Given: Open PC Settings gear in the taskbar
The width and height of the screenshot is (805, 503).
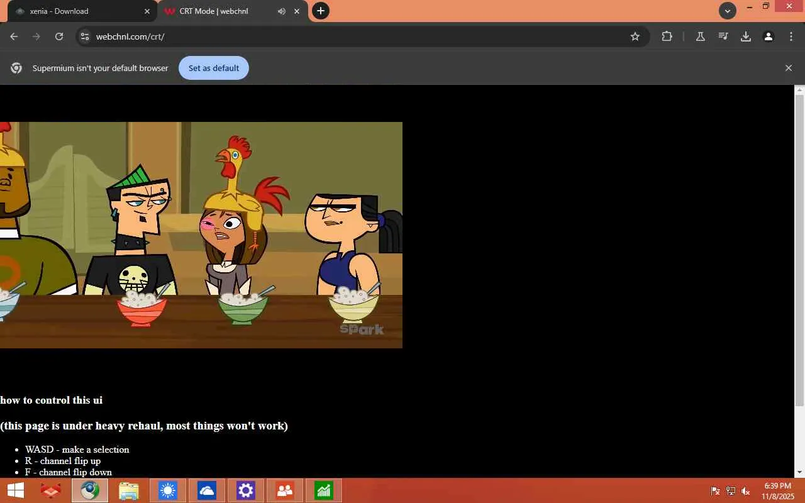Looking at the screenshot, I should point(245,490).
